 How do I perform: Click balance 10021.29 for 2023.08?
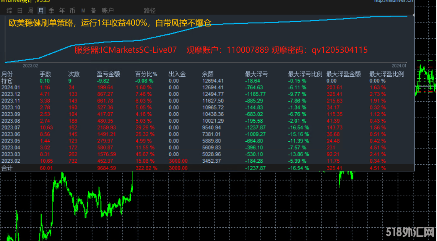[213, 121]
